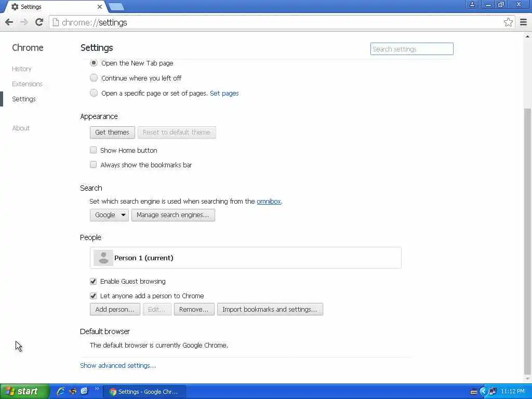Click the new tab button
532x399 pixels.
[116, 7]
